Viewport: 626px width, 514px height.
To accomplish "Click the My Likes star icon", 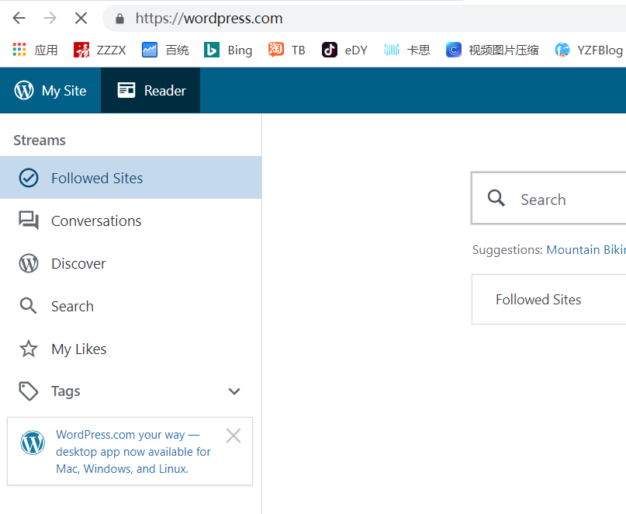I will [29, 349].
